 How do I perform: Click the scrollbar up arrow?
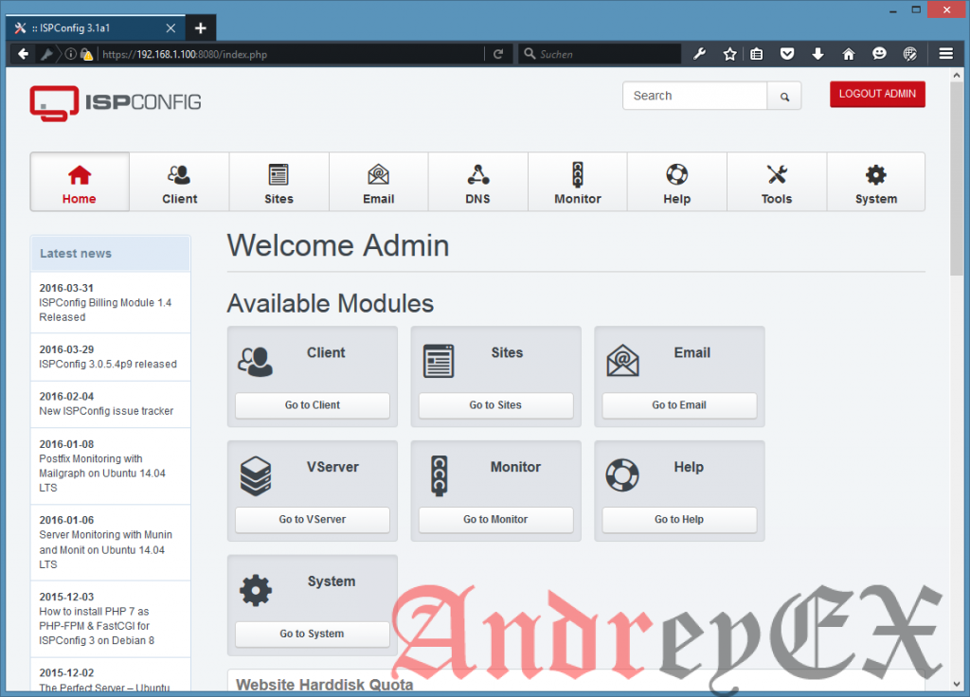(x=957, y=76)
